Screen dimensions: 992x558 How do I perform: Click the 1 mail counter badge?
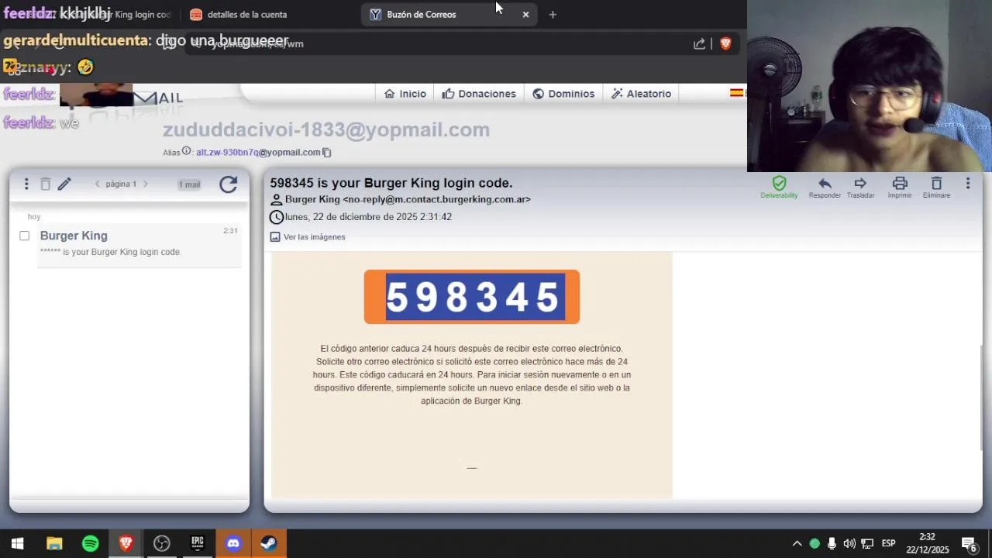coord(189,184)
